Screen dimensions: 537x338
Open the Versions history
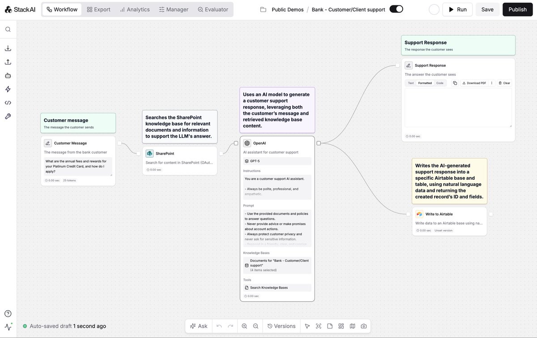point(281,326)
